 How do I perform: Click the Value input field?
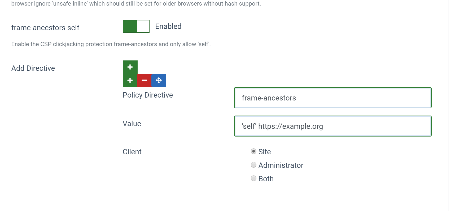click(x=333, y=126)
